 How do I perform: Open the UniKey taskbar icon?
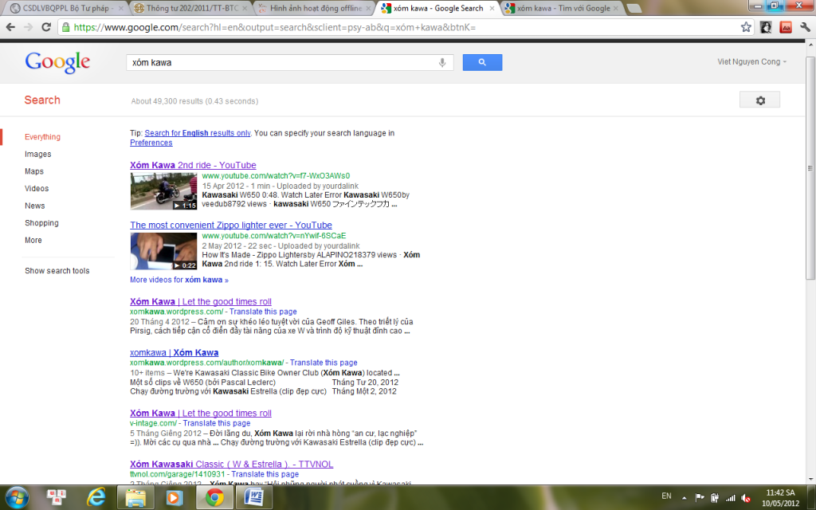coord(57,497)
